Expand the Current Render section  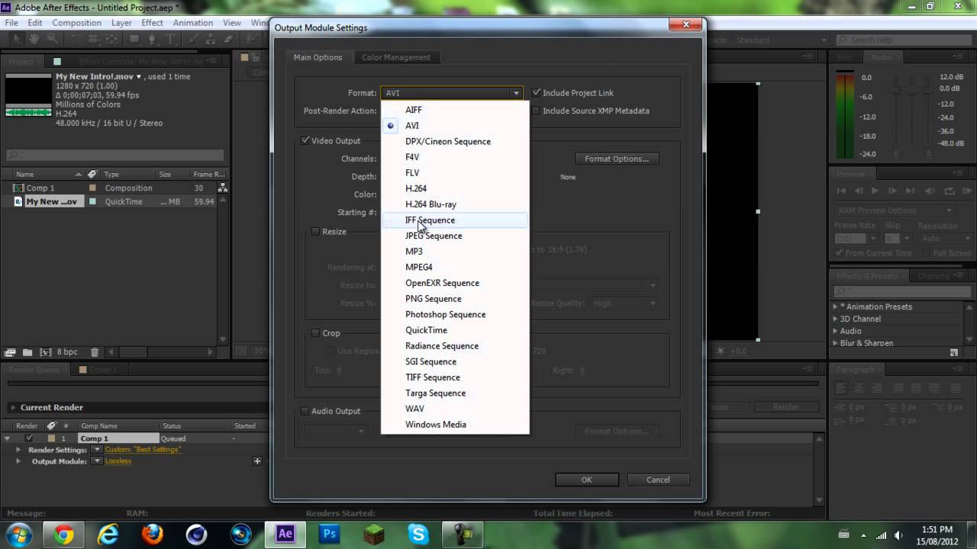pyautogui.click(x=12, y=408)
